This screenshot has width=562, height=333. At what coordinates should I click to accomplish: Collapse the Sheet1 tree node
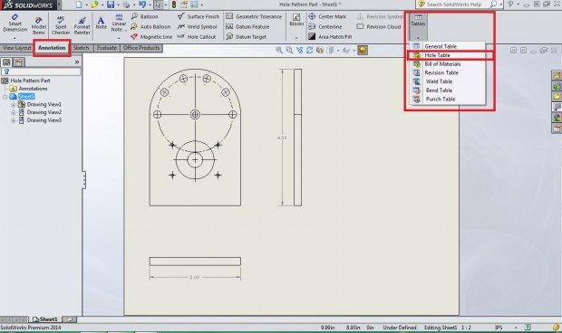(5, 97)
